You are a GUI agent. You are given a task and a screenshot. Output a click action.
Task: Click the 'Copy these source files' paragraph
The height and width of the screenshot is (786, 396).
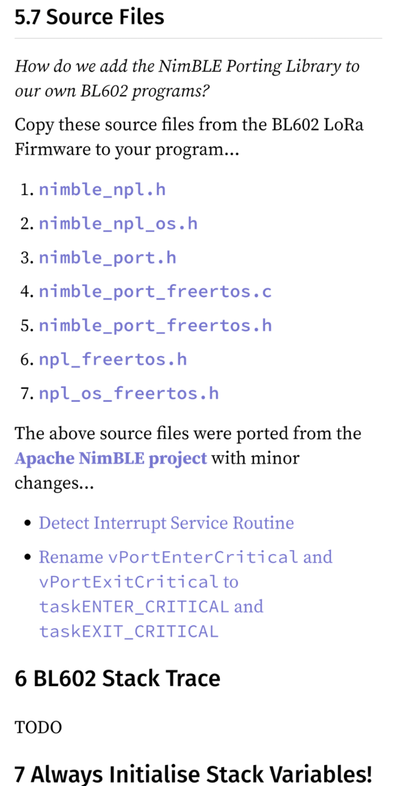189,137
